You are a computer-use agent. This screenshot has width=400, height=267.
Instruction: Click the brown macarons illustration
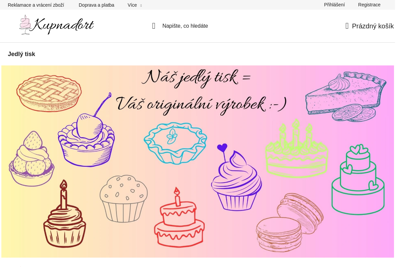pyautogui.click(x=290, y=222)
